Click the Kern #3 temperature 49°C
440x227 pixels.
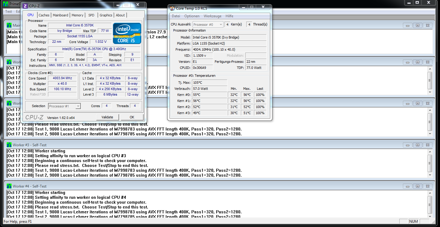click(210, 113)
